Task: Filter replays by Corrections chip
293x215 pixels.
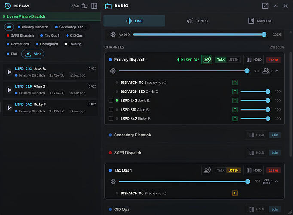Action: point(18,44)
